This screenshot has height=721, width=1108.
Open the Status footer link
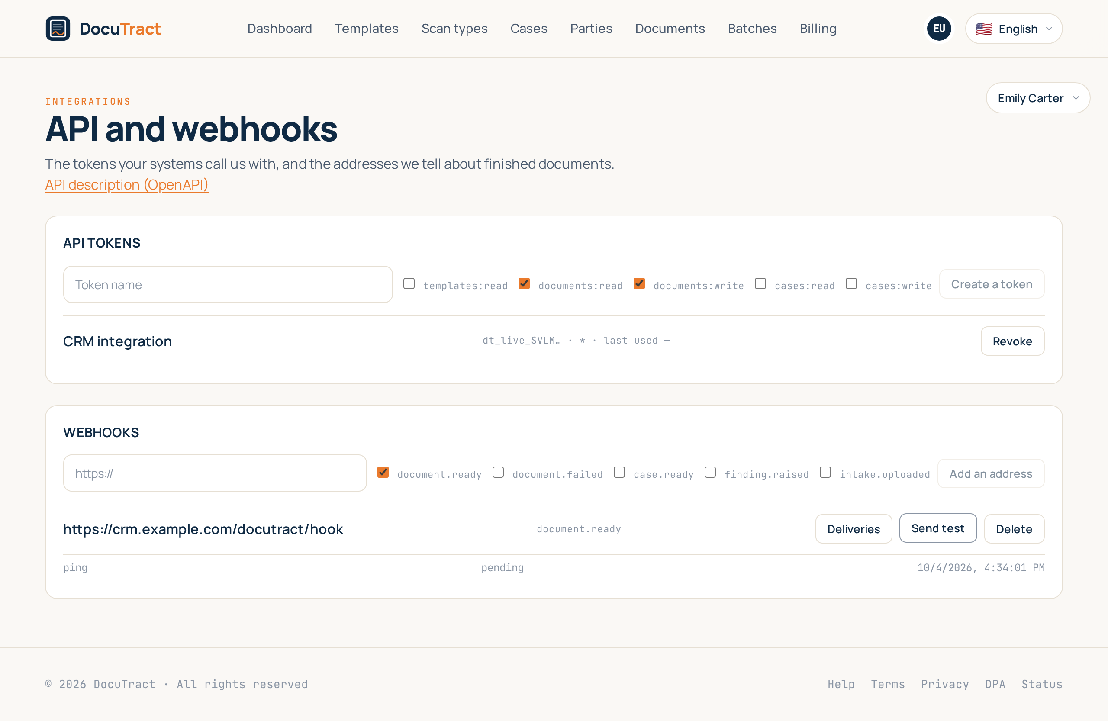pos(1041,684)
